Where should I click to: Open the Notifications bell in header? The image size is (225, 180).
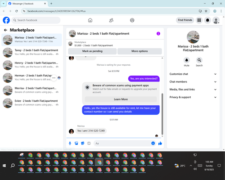coord(207,20)
